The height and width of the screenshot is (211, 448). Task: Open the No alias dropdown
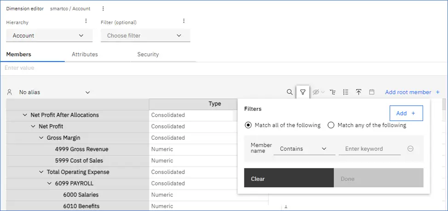coord(54,92)
